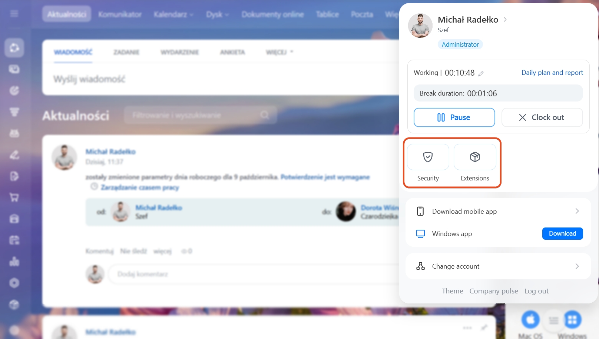Open Kalendarz in the top menu

(x=173, y=14)
